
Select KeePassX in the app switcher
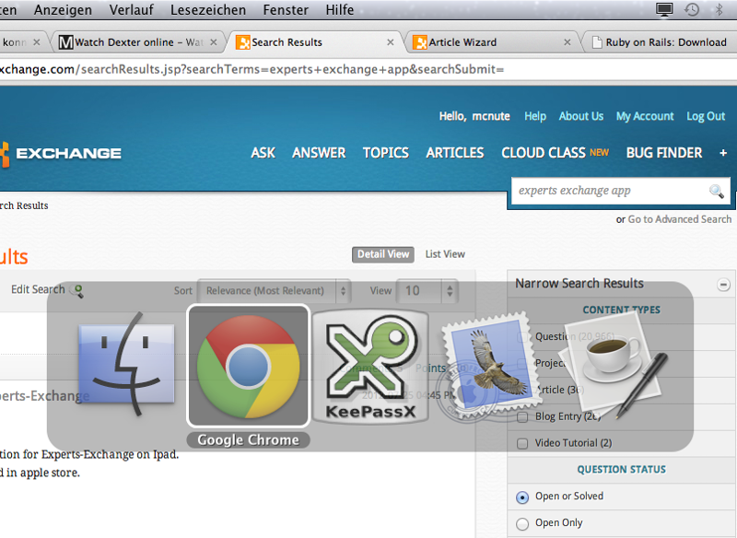point(370,368)
